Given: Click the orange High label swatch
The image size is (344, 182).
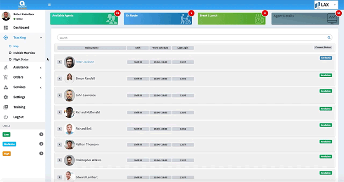Looking at the screenshot, I should [6, 154].
